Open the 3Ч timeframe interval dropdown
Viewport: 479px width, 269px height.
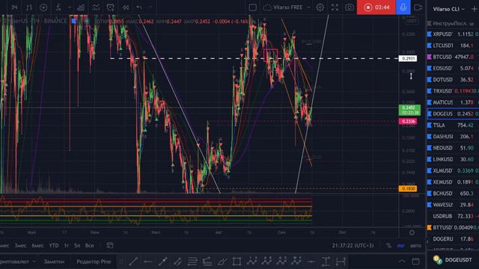click(x=14, y=7)
